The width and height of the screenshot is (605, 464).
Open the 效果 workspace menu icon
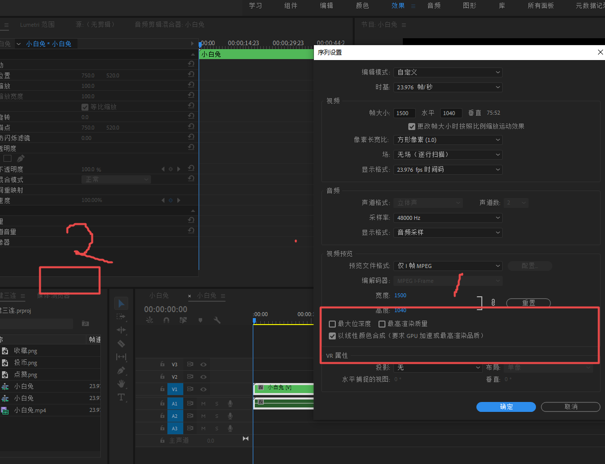[413, 6]
